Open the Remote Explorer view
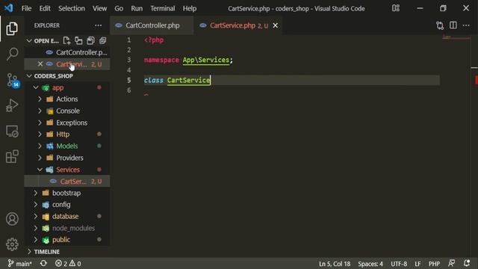The image size is (478, 269). click(x=12, y=132)
